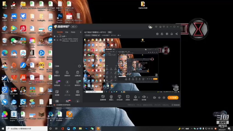
Task: Open the hamburger menu in title bar
Action: [167, 27]
